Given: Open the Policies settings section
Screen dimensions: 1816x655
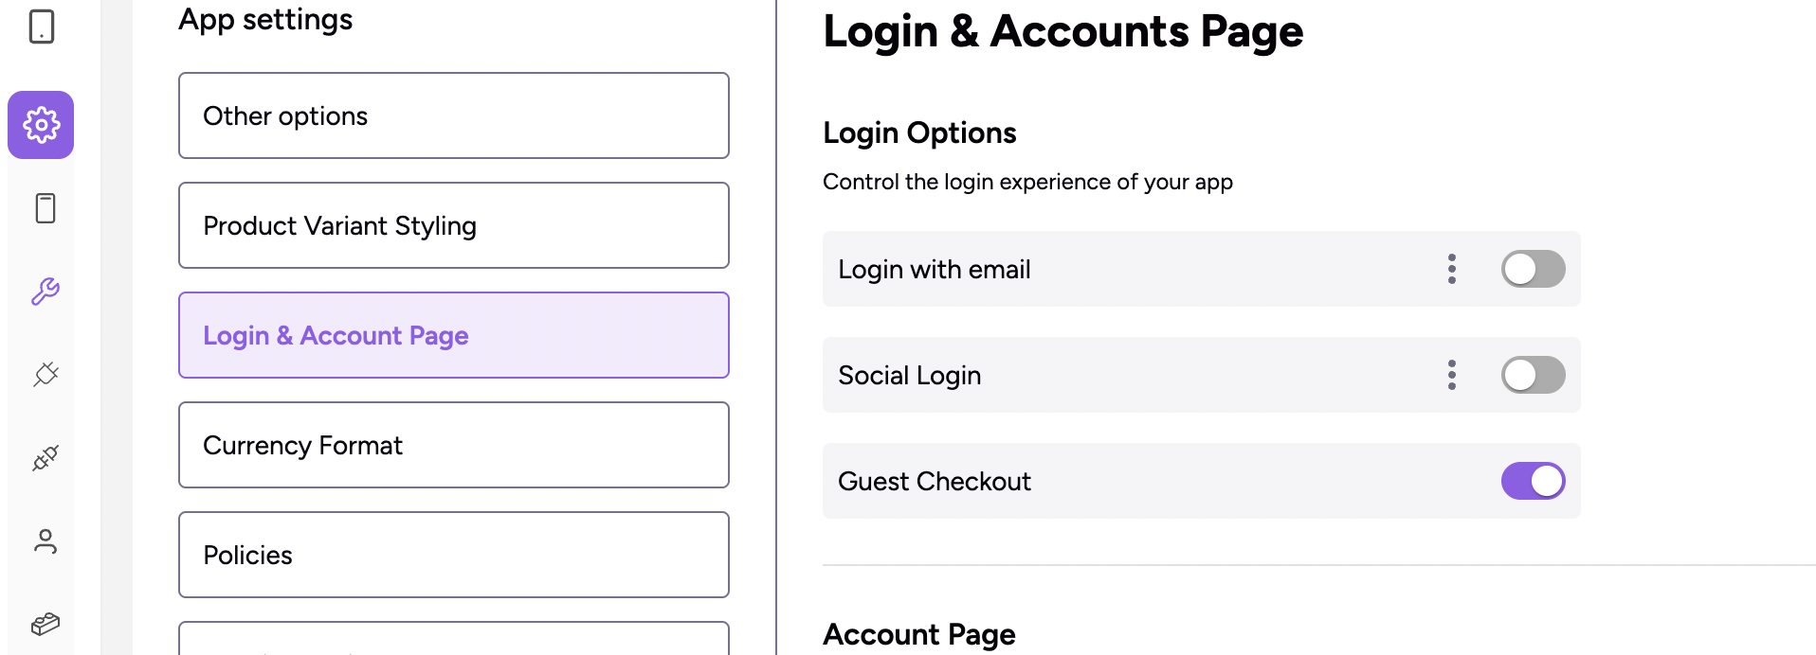Looking at the screenshot, I should point(453,555).
